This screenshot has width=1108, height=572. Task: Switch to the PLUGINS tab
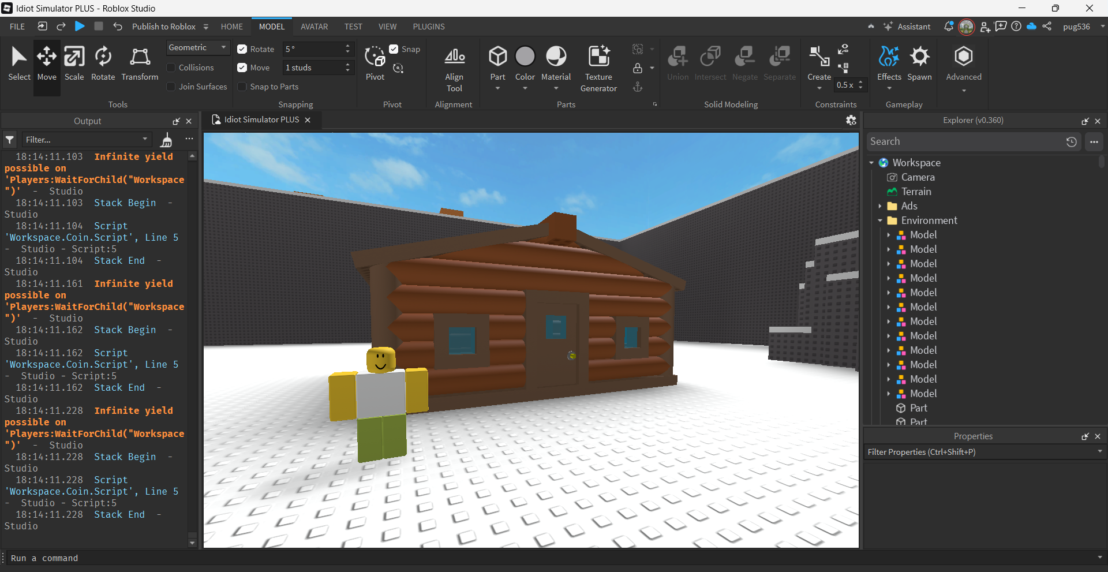point(429,27)
